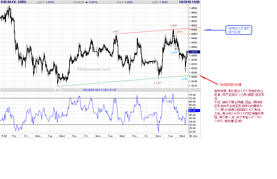
Task: Click the 1.4560 price axis label
Action: [193, 13]
